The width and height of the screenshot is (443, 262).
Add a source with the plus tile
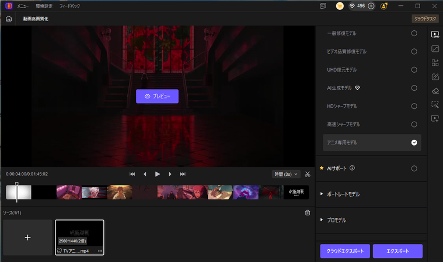27,238
